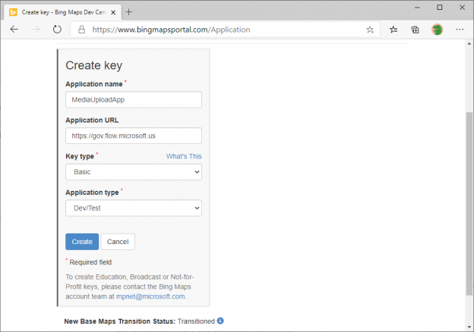
Task: Click the mpnet@microsoft.com email link
Action: tap(154, 296)
